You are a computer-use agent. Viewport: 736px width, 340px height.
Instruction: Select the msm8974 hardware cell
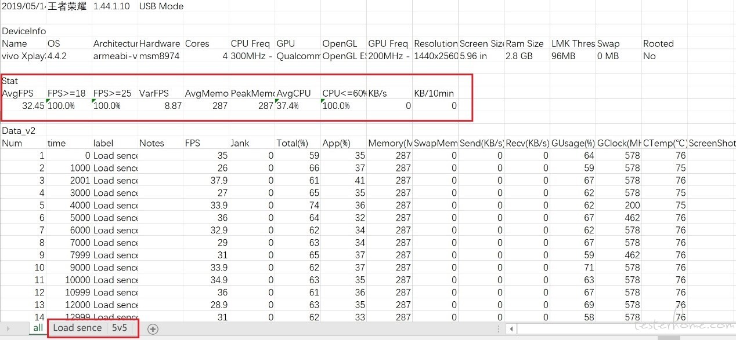point(161,56)
